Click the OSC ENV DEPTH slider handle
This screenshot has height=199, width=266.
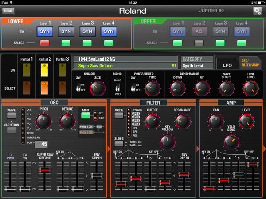click(x=96, y=176)
